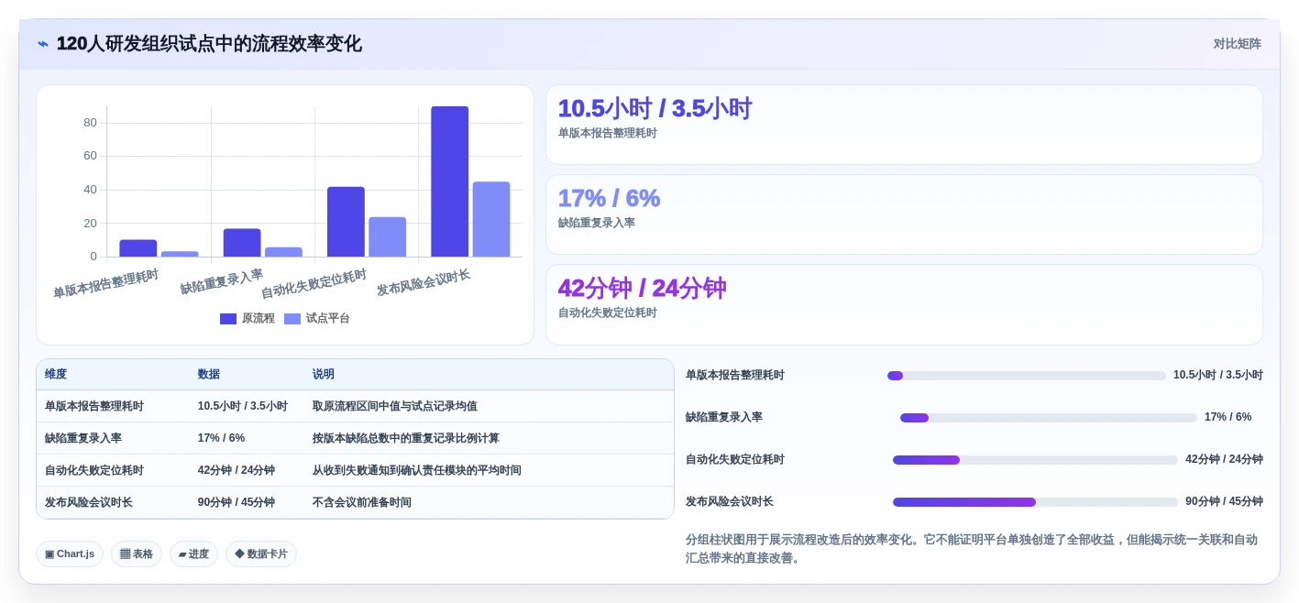Screen dimensions: 1299x603
Task: Click table value 17% / 6%
Action: pos(221,438)
